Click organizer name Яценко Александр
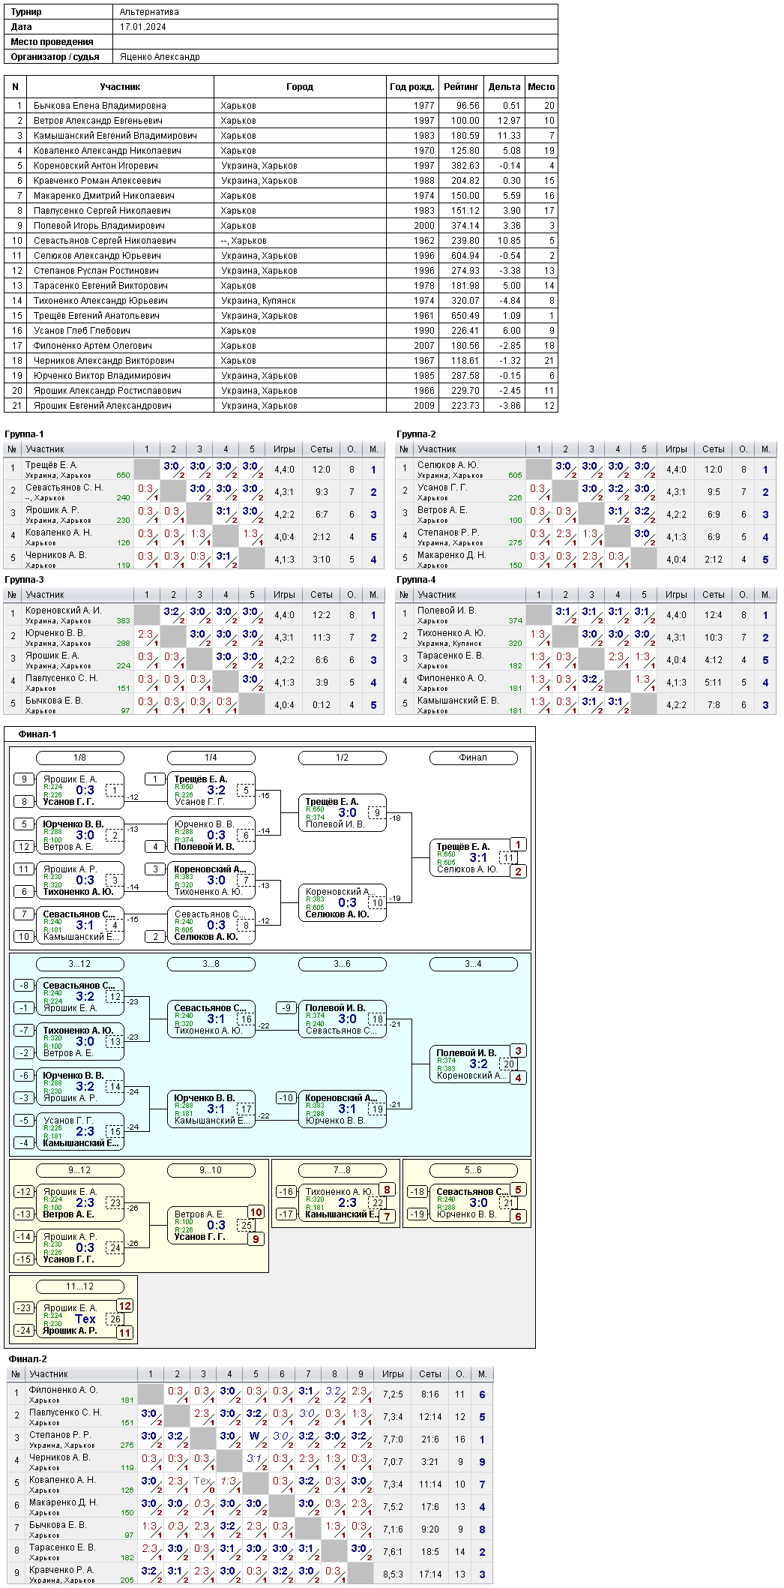784x1588 pixels. click(160, 57)
